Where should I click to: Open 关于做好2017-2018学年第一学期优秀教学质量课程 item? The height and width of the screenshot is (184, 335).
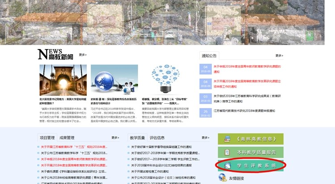click(x=165, y=153)
